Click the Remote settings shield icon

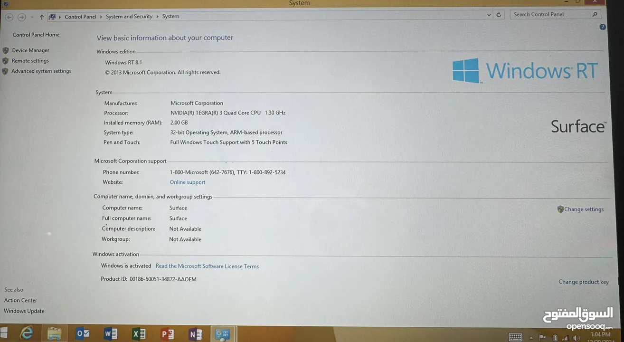(x=5, y=61)
